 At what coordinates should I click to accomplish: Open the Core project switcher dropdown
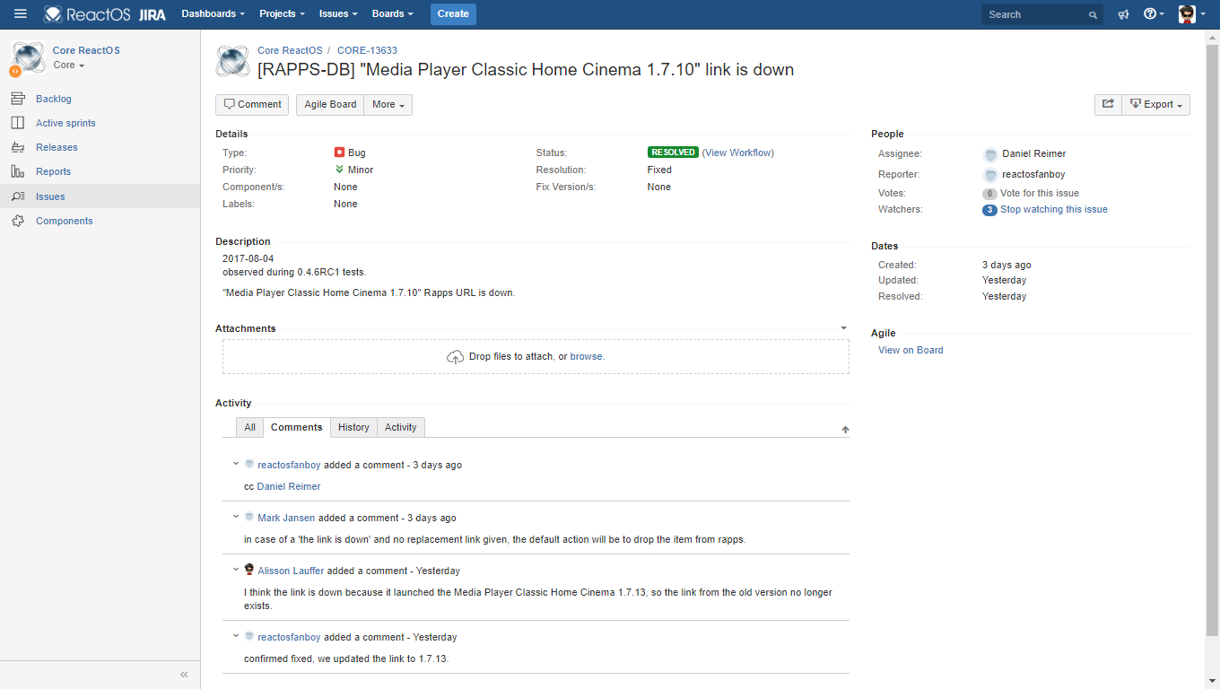coord(68,65)
